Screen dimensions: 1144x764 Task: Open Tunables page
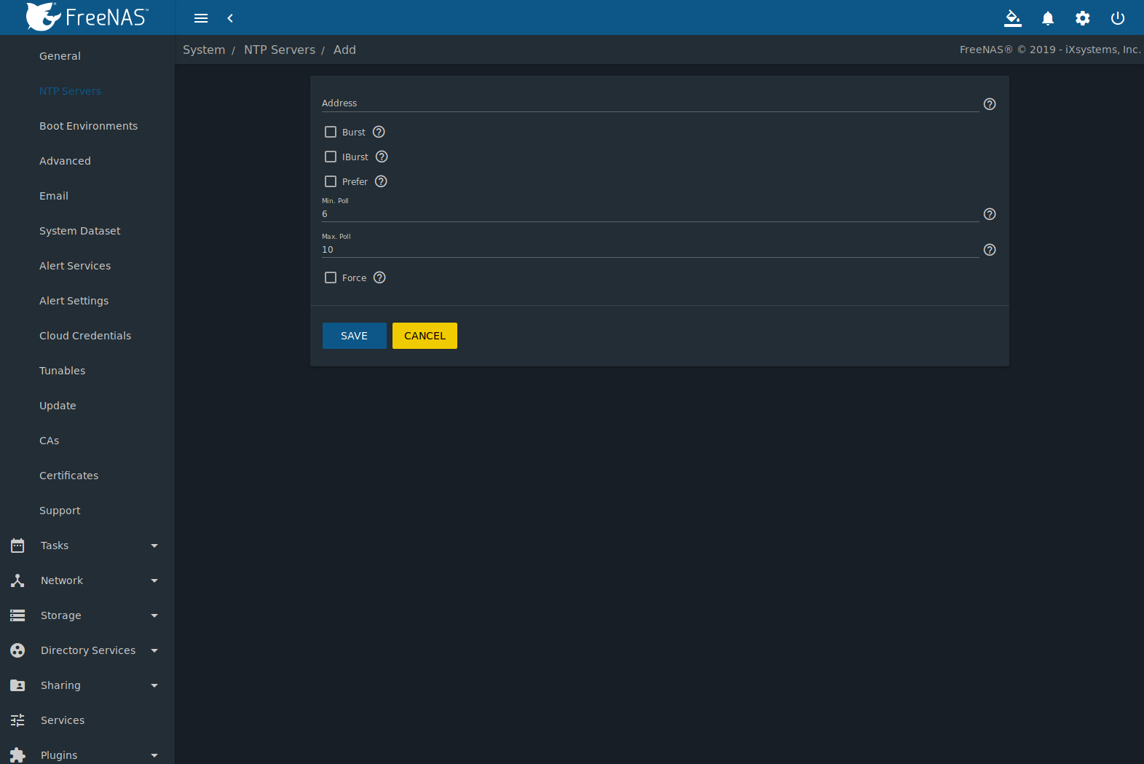(x=62, y=371)
